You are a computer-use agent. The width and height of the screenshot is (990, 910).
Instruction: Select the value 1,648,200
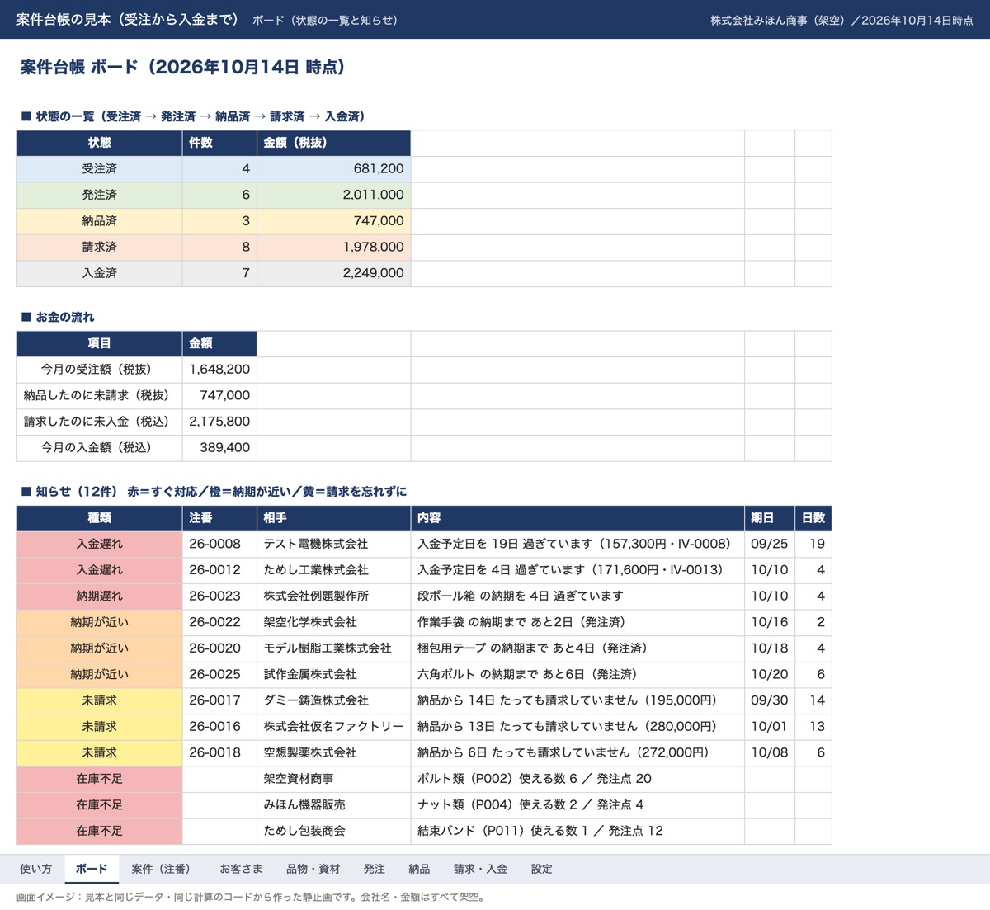[x=219, y=369]
